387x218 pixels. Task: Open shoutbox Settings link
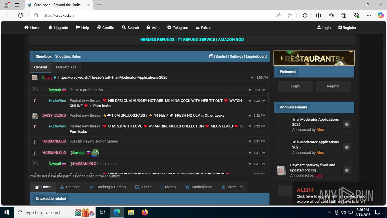(x=236, y=56)
